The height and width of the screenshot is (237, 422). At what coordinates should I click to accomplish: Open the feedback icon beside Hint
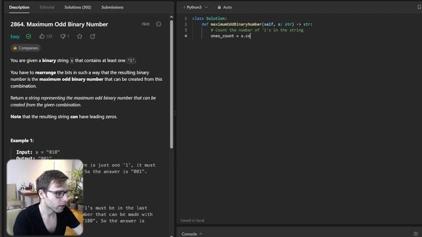pyautogui.click(x=158, y=24)
